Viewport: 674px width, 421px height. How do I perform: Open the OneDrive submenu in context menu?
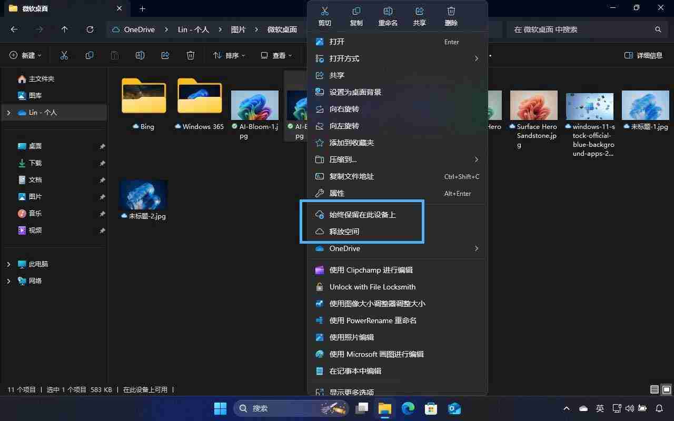point(344,248)
